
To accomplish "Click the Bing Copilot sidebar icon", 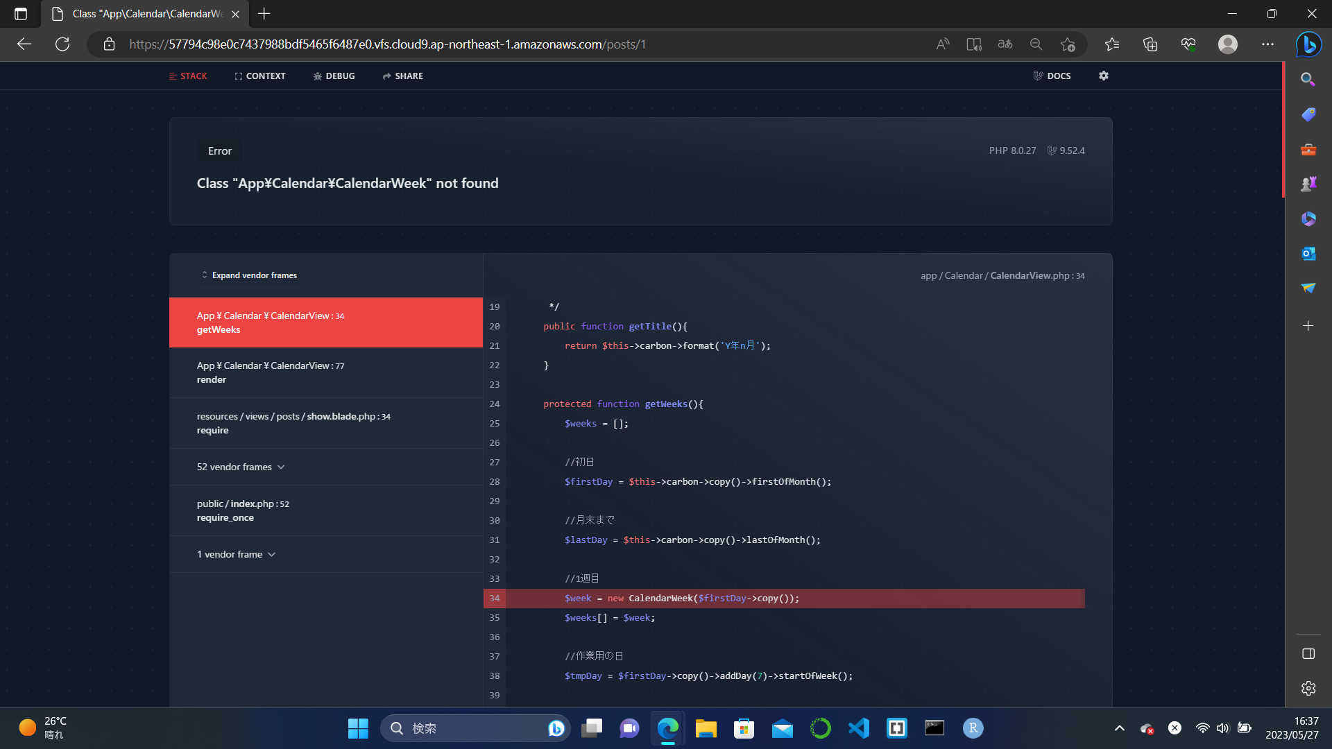I will 1308,44.
